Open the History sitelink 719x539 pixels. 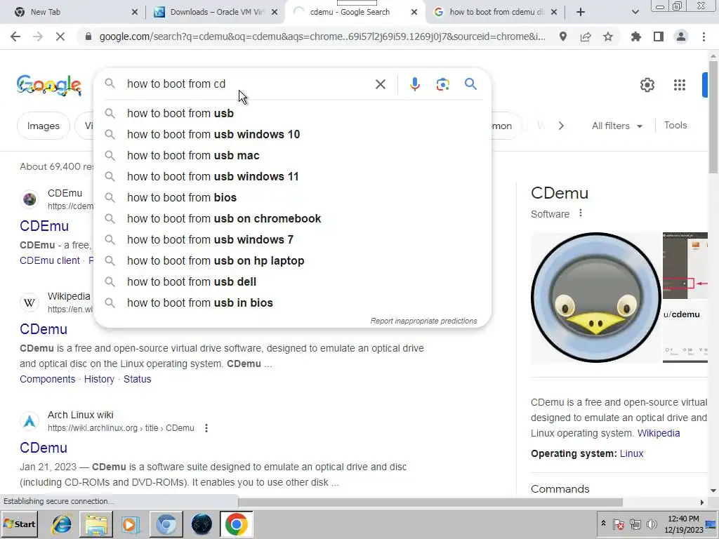[99, 379]
